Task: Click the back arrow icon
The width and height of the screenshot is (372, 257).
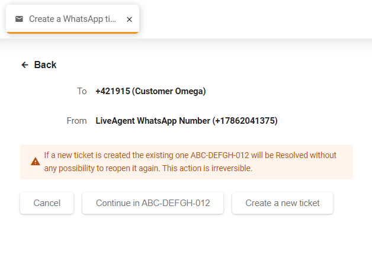Action: click(x=25, y=65)
